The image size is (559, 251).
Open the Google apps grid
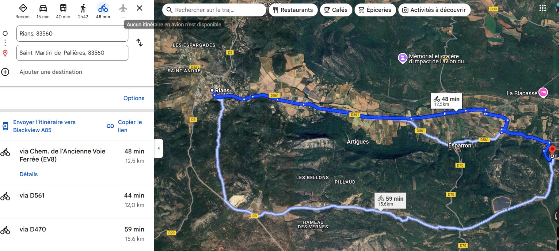(x=543, y=8)
